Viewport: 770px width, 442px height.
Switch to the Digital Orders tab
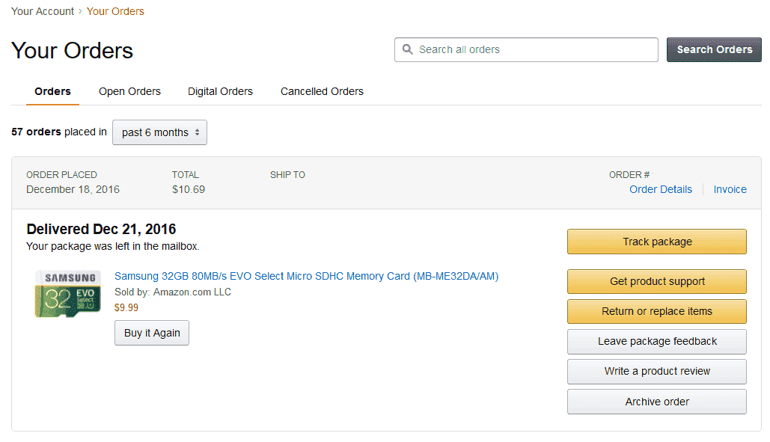tap(220, 91)
